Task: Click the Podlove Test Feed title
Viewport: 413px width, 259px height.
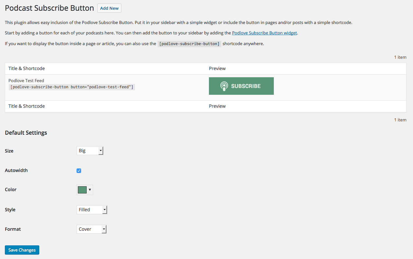Action: point(26,80)
